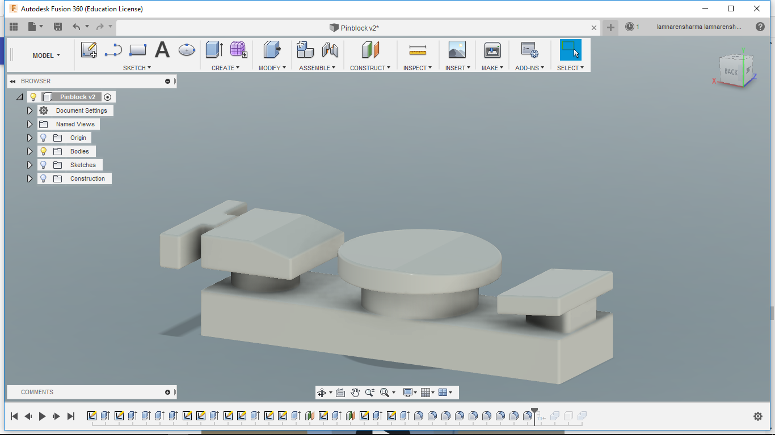Jump to the timeline beginning

click(x=15, y=416)
